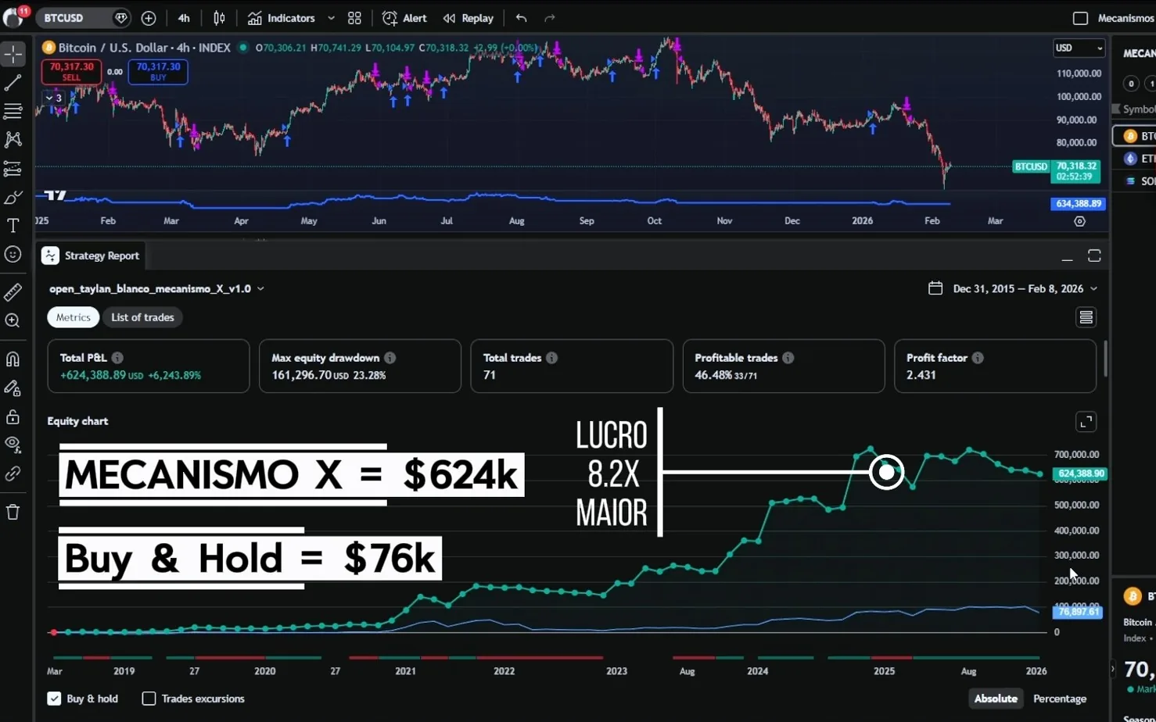
Task: Select the crosshair cursor tool
Action: point(13,54)
